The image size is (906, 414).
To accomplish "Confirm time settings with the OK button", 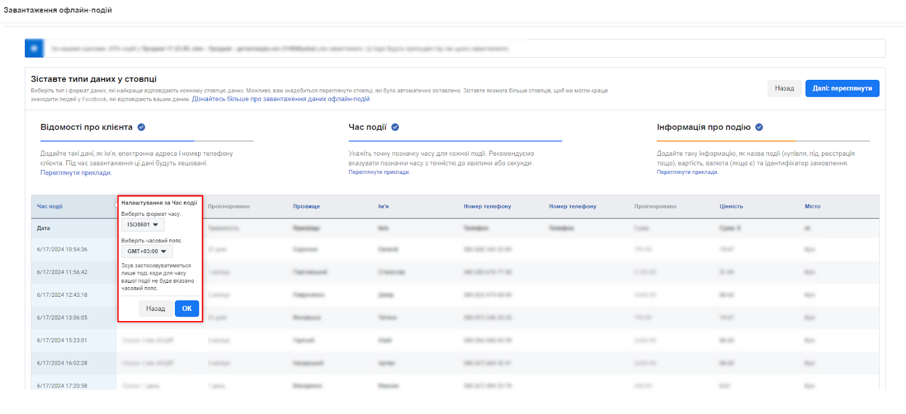I will point(187,309).
